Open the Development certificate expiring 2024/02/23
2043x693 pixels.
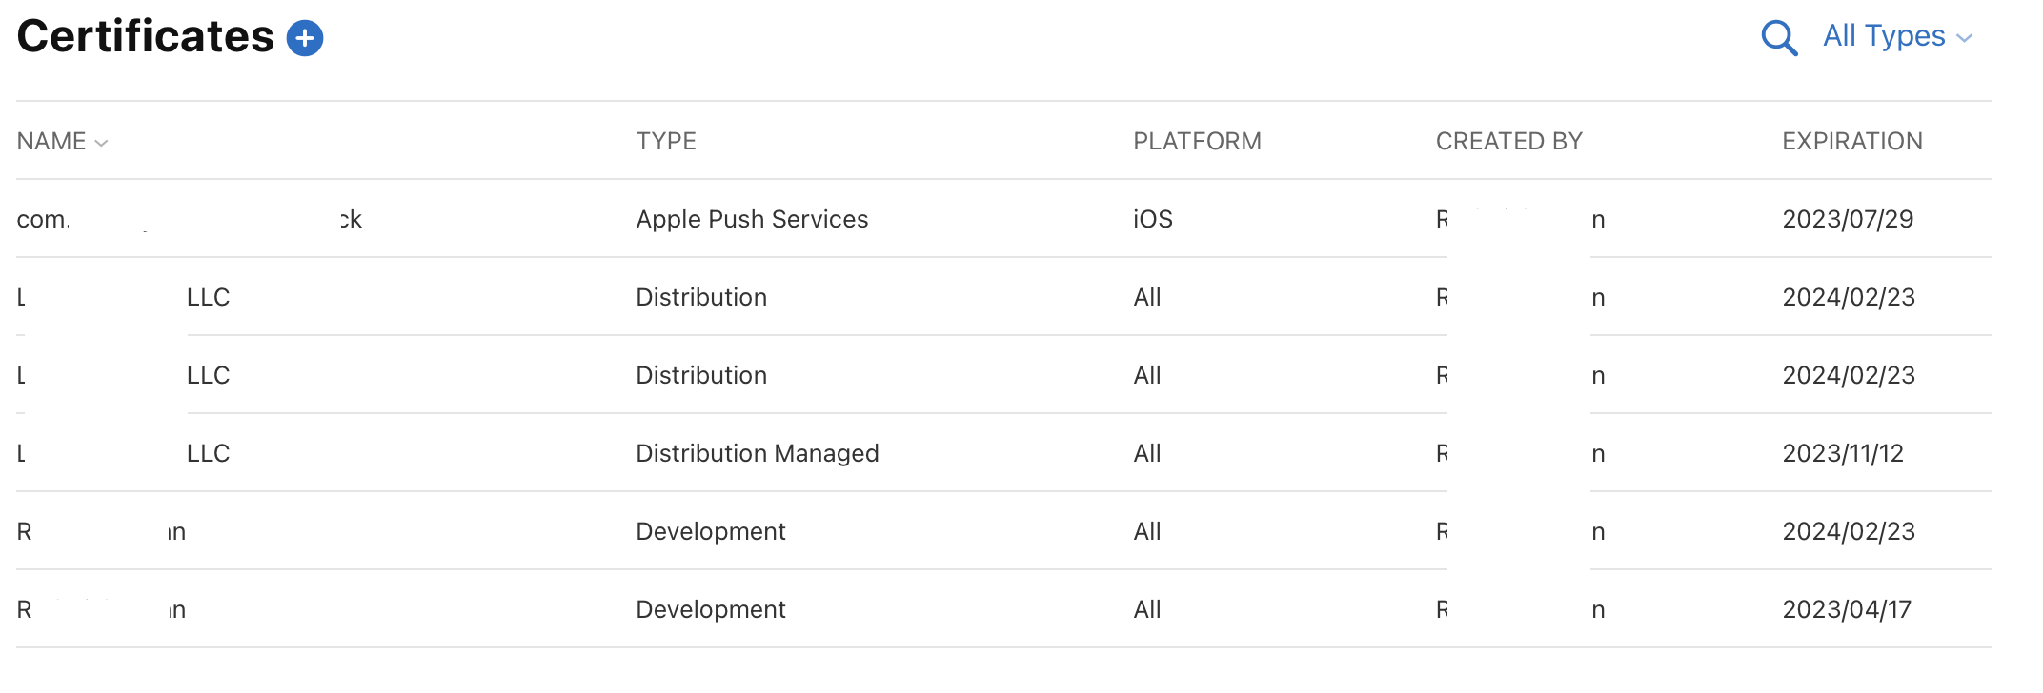click(710, 532)
